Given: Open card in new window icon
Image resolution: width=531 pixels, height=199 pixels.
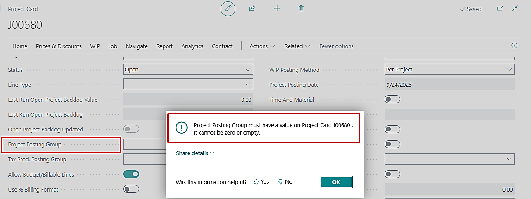Looking at the screenshot, I should pos(500,8).
